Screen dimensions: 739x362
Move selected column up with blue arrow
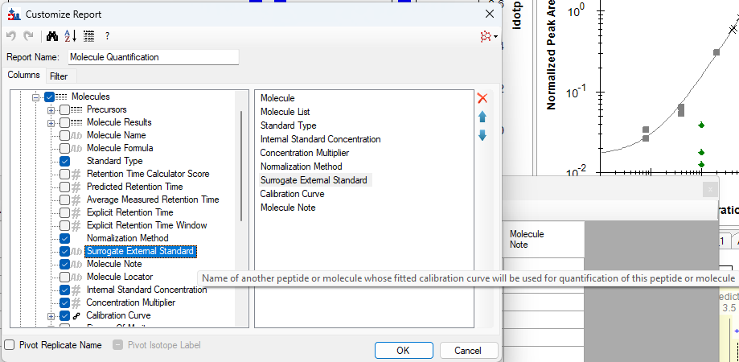click(x=482, y=117)
